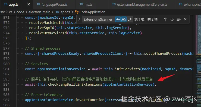Click the "// Error telemetry" comment

point(44,95)
